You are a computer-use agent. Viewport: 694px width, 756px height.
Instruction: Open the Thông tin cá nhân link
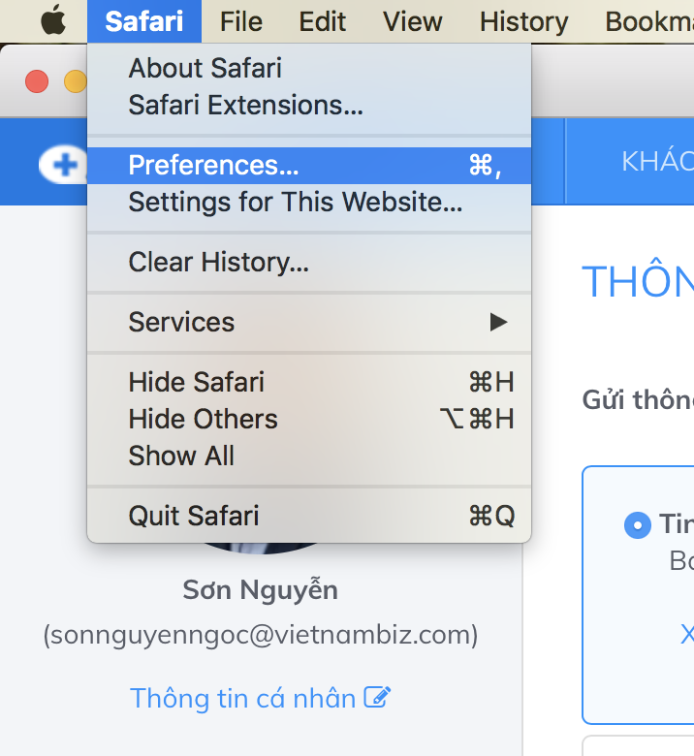pos(243,697)
